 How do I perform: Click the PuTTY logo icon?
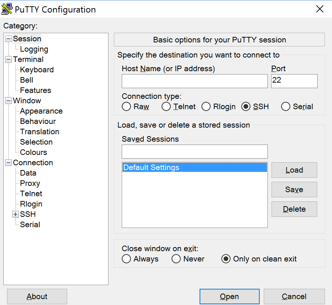click(x=7, y=9)
